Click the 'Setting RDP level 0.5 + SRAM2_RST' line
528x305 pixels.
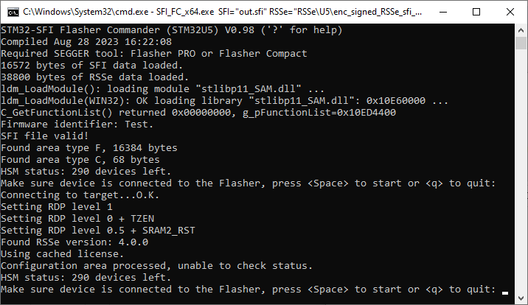pyautogui.click(x=98, y=231)
